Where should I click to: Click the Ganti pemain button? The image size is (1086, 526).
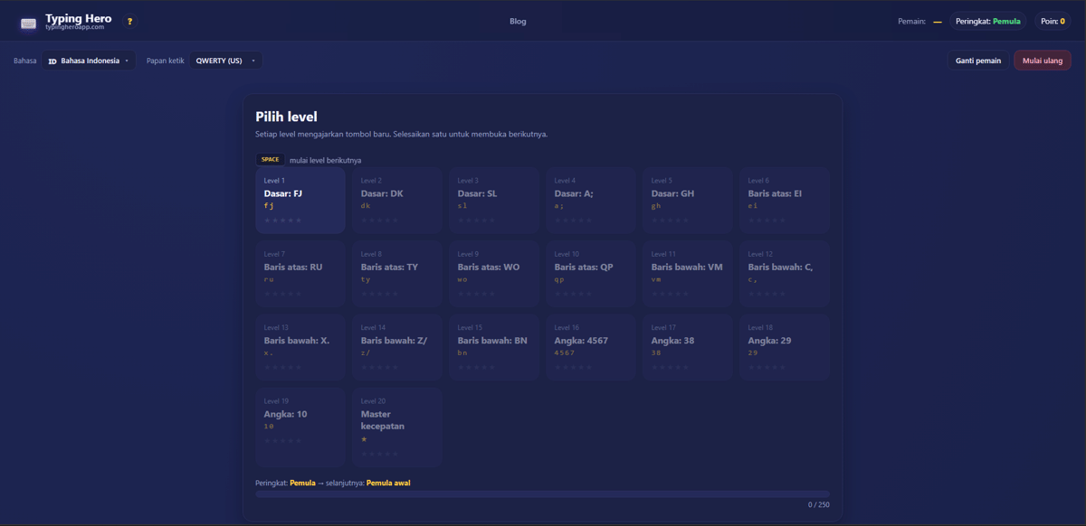point(978,61)
